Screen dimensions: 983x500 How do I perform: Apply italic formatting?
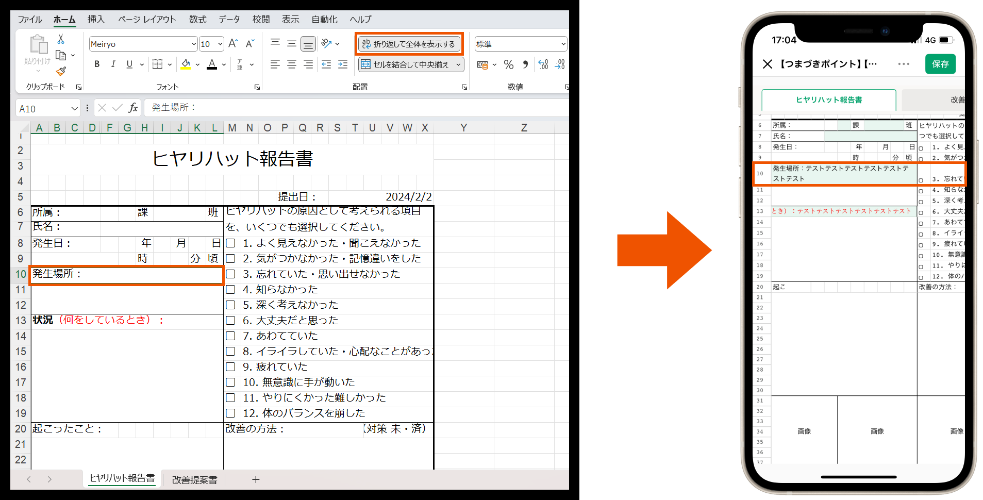113,64
